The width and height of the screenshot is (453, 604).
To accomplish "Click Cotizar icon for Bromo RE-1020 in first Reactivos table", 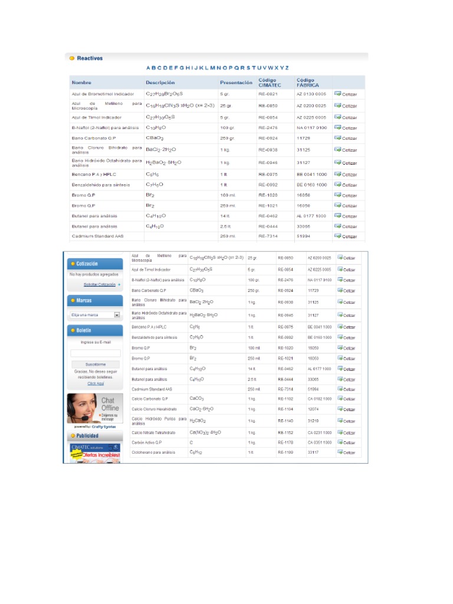I will point(337,195).
